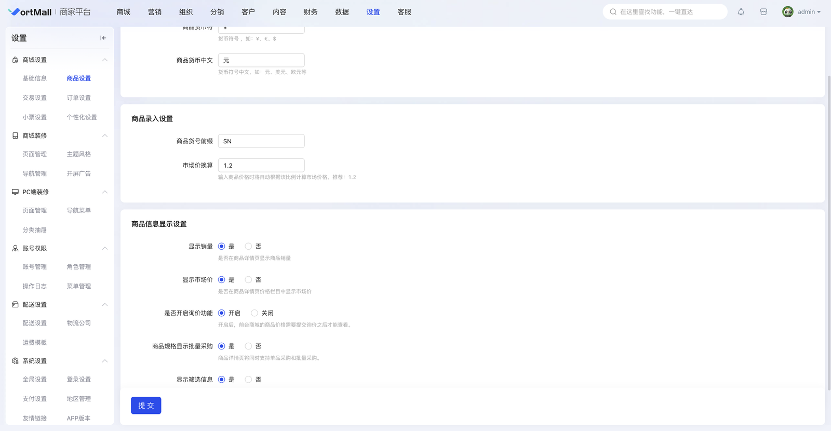Click the notification bell icon
Image resolution: width=831 pixels, height=431 pixels.
coord(741,12)
